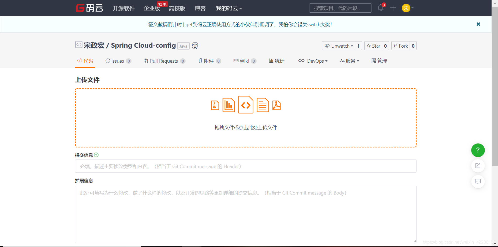498x247 pixels.
Task: Open the Unwatch dropdown
Action: click(339, 46)
